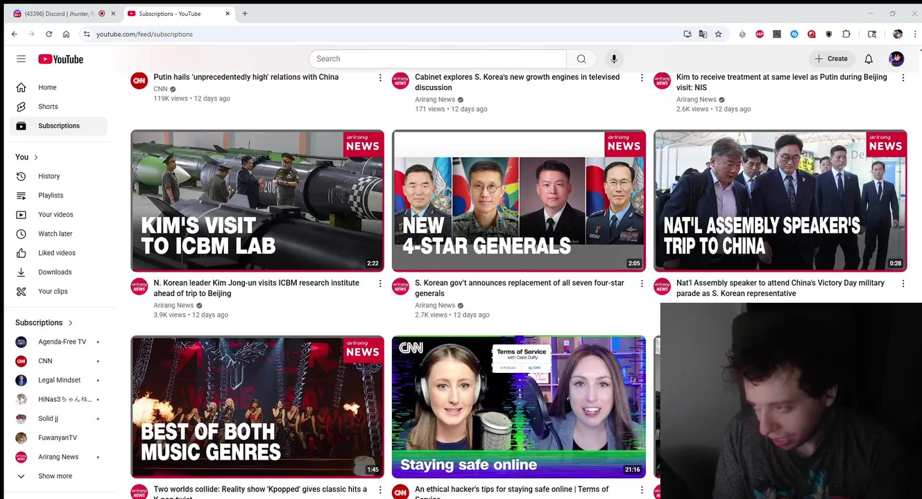Click the browser home button
The image size is (922, 499).
[66, 34]
